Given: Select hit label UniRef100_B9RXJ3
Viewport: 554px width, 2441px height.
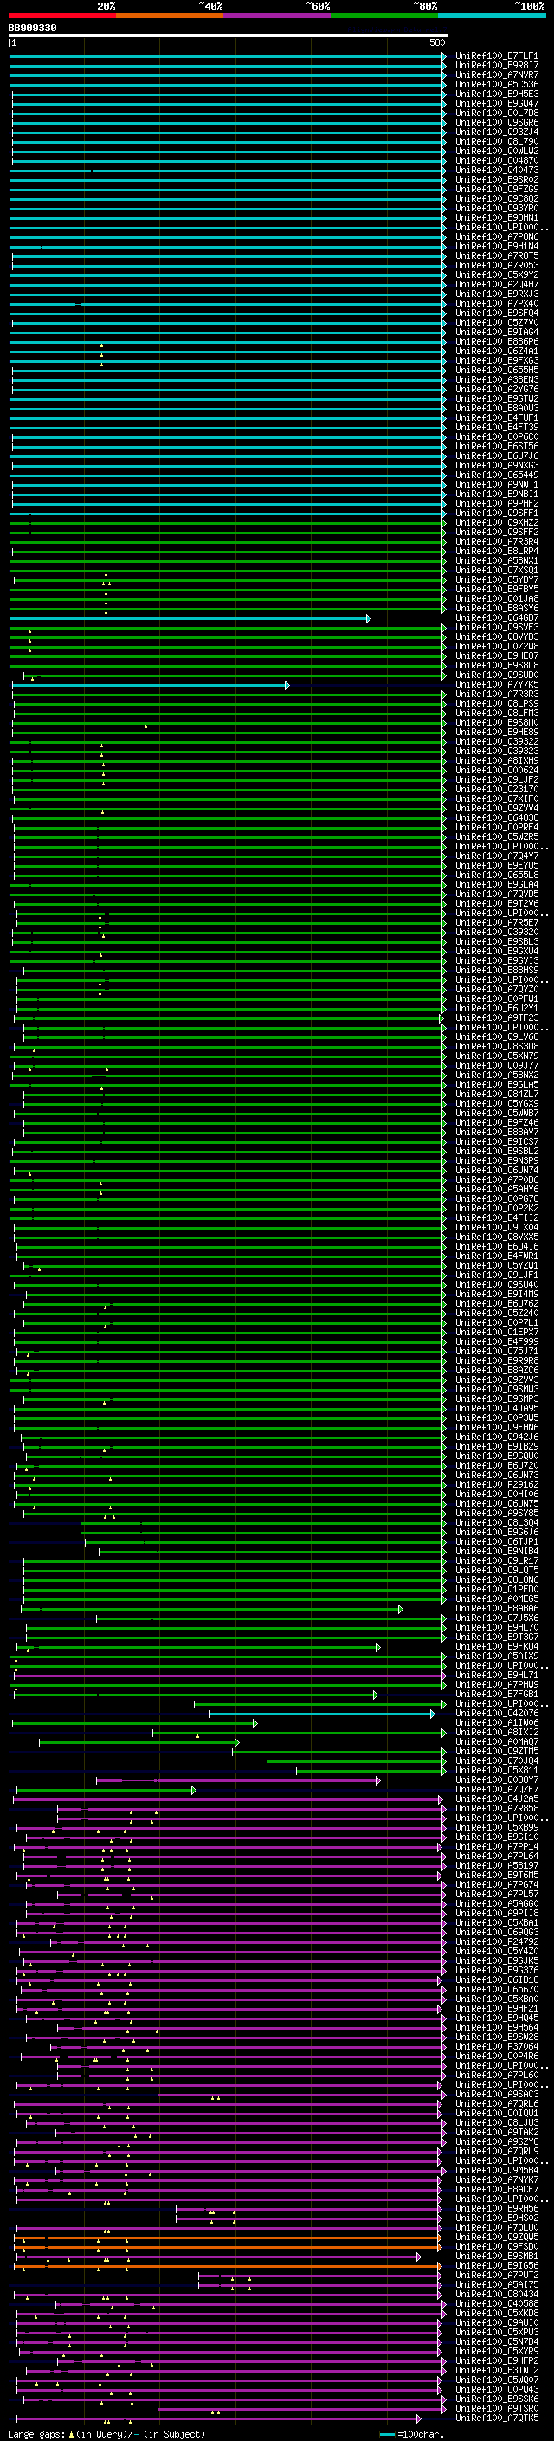Looking at the screenshot, I should coord(496,294).
